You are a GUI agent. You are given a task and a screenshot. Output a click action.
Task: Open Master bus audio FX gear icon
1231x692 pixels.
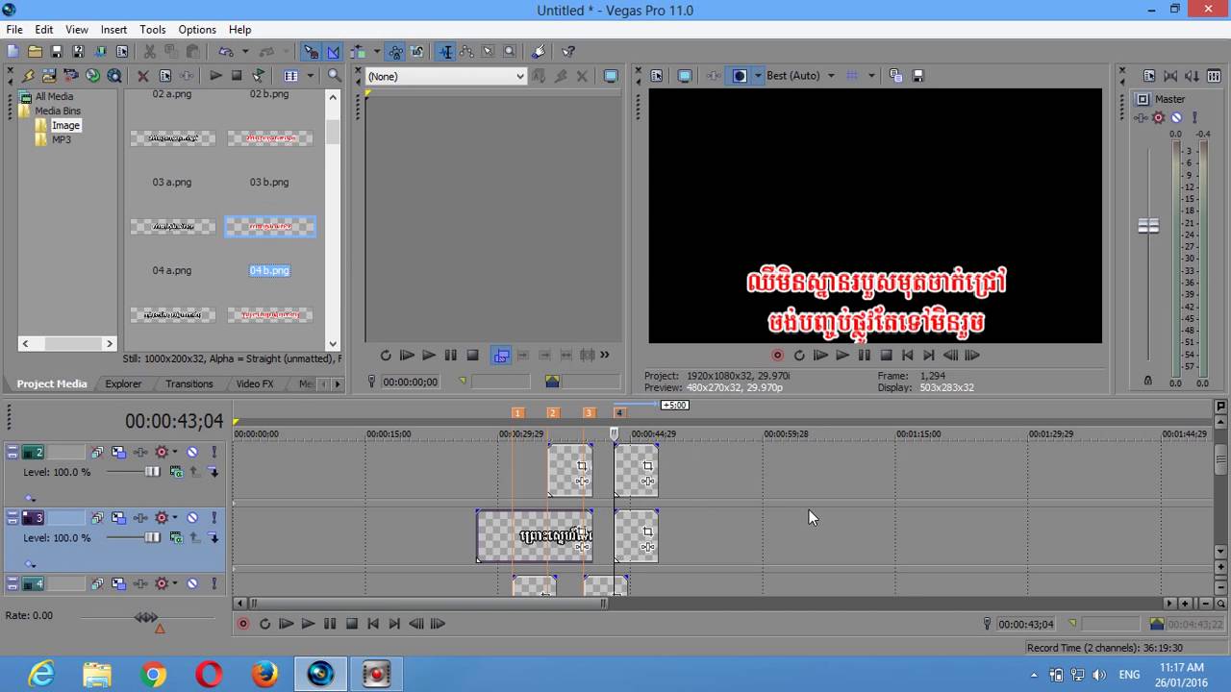pos(1159,117)
